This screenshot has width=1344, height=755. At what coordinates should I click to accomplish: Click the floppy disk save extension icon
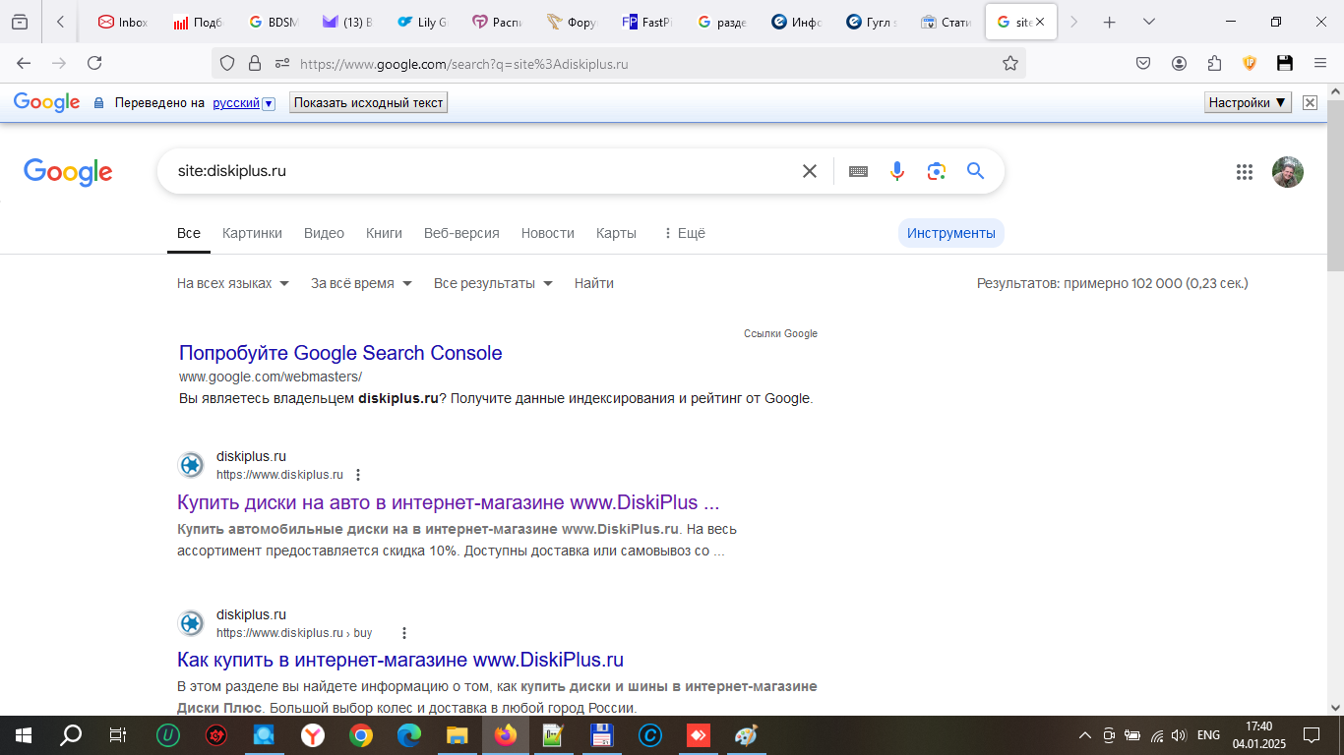coord(1285,63)
